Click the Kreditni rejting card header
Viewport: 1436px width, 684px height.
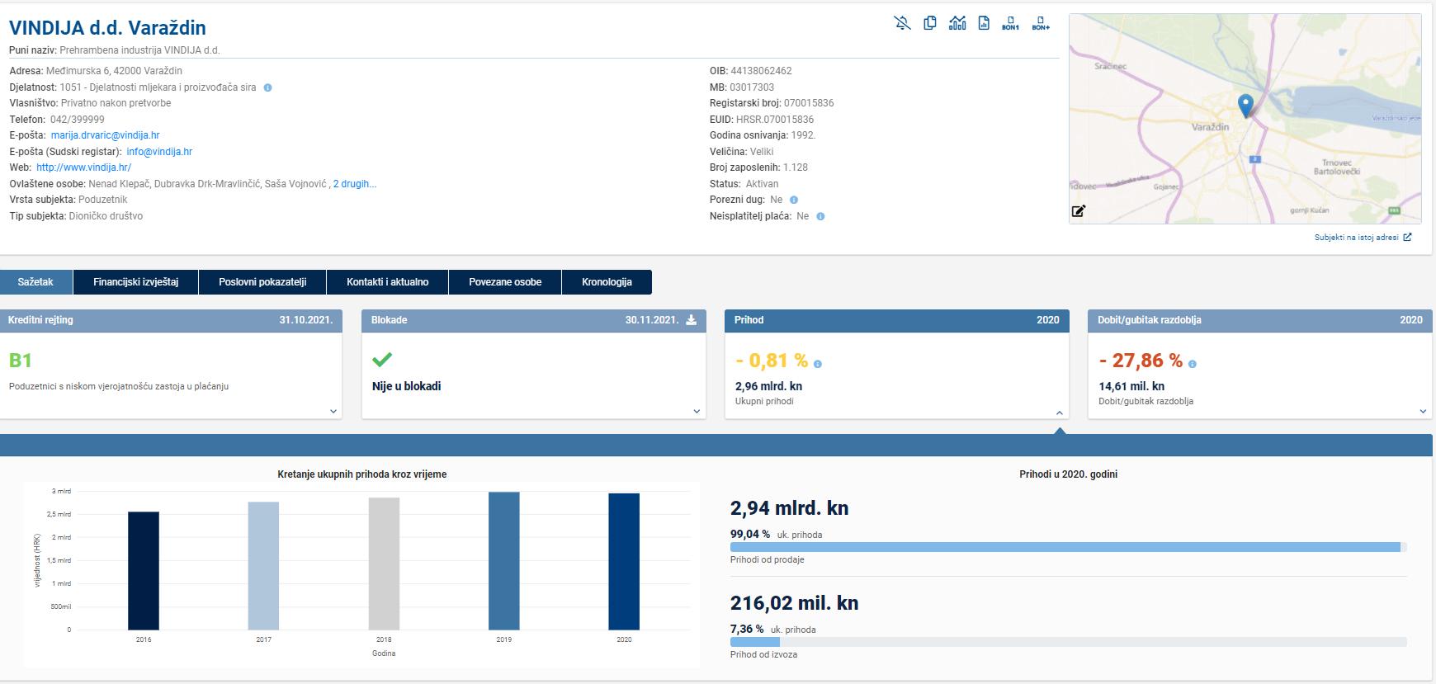pyautogui.click(x=171, y=320)
